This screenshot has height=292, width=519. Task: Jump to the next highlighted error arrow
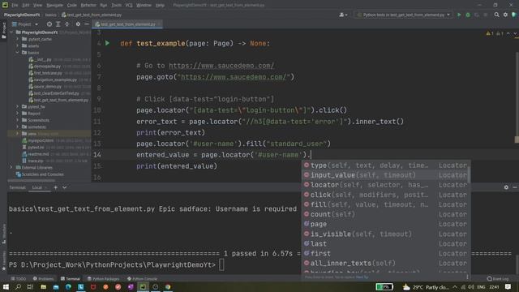coord(515,33)
